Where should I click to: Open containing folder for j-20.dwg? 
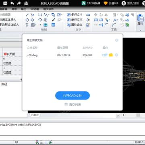pyautogui.click(x=111, y=55)
